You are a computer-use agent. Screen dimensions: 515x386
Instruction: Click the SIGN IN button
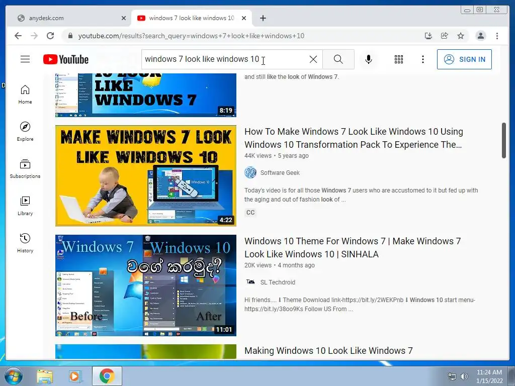(464, 59)
